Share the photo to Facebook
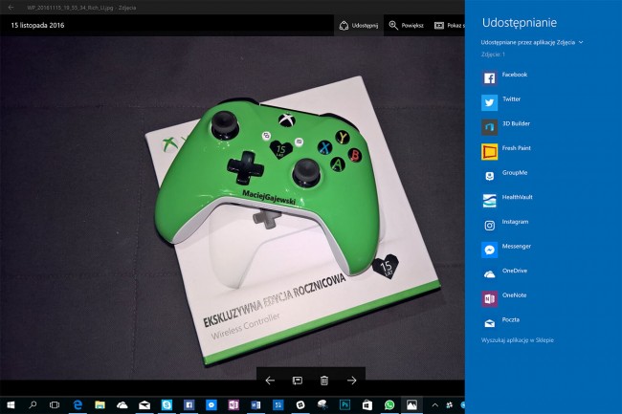 [504, 77]
